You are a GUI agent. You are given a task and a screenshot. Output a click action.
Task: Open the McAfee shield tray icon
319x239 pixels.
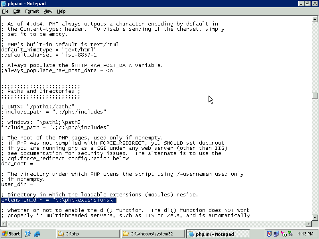[269, 234]
